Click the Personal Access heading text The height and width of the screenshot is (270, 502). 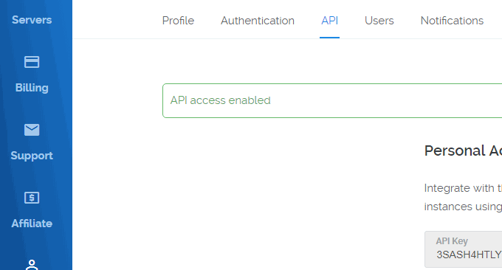[463, 150]
